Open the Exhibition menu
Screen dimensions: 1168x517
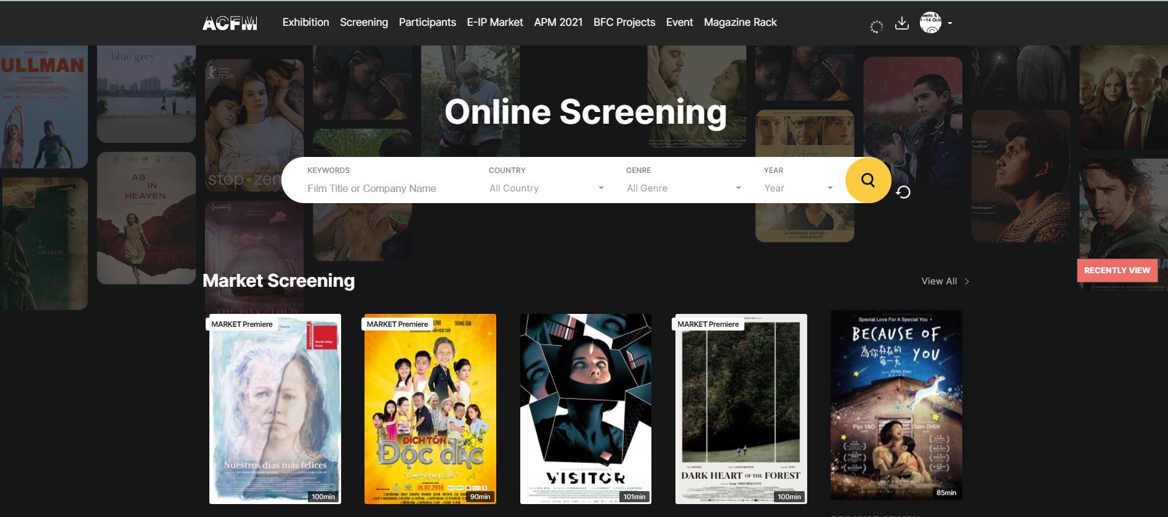[305, 22]
